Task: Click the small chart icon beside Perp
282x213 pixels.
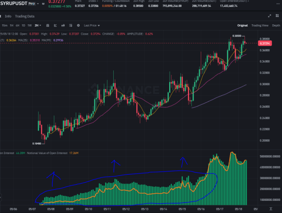Action: [43, 4]
